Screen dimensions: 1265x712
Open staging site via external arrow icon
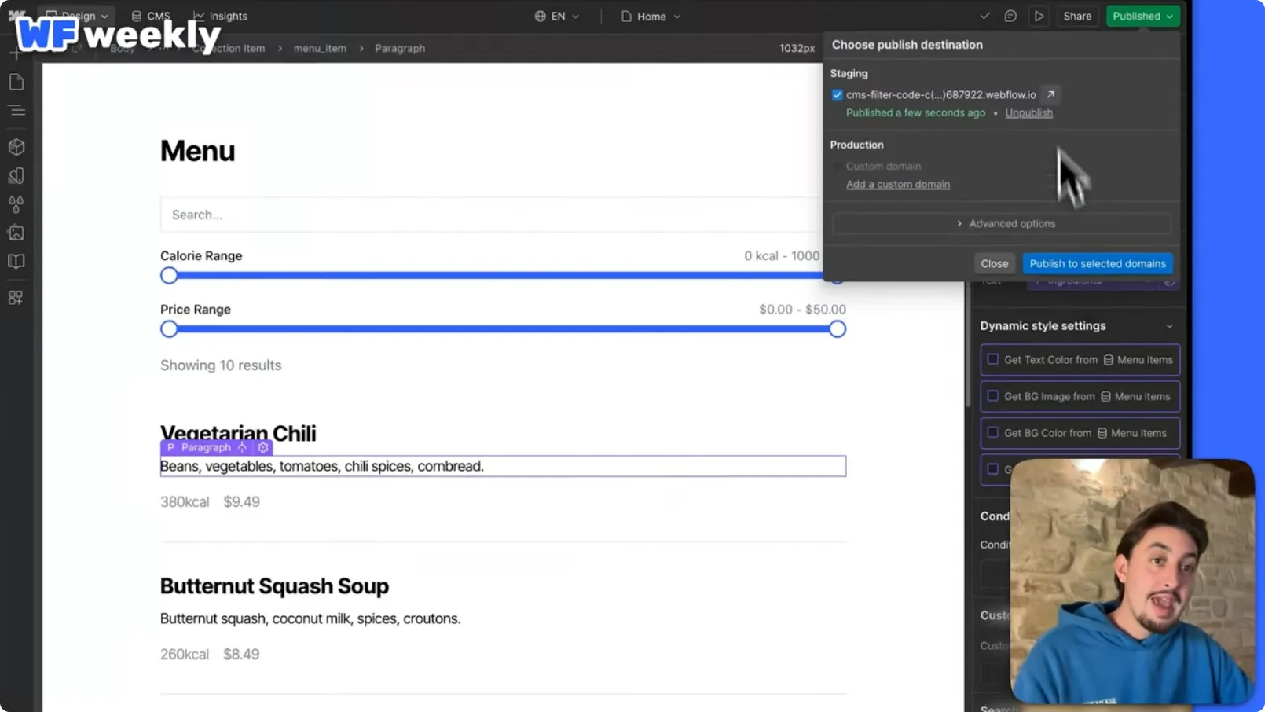pos(1050,94)
